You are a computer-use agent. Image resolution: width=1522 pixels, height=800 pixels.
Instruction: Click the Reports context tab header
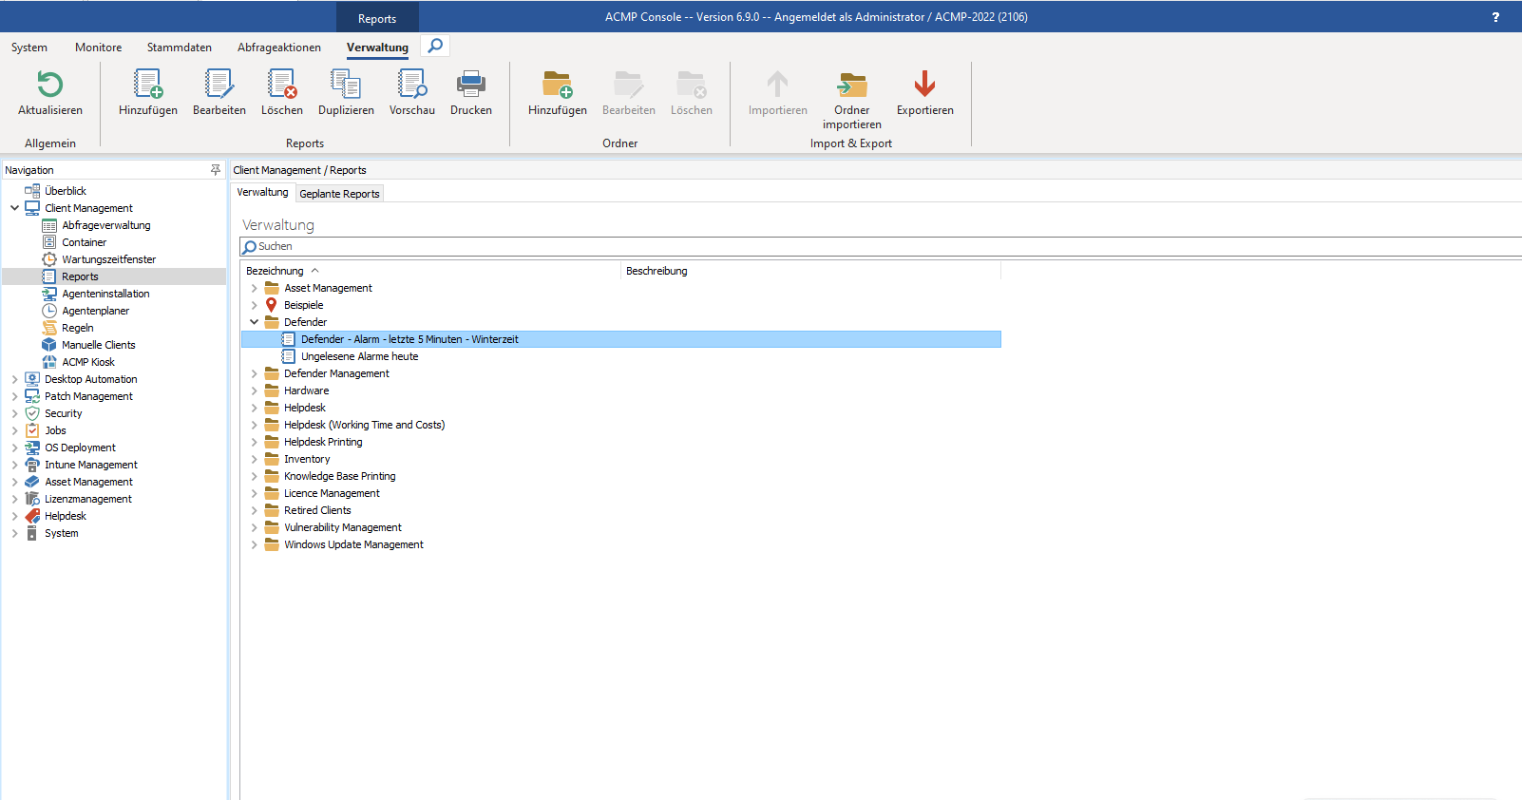tap(377, 18)
